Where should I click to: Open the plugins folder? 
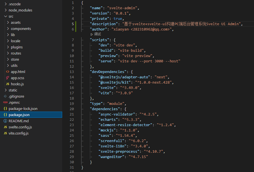(17, 47)
